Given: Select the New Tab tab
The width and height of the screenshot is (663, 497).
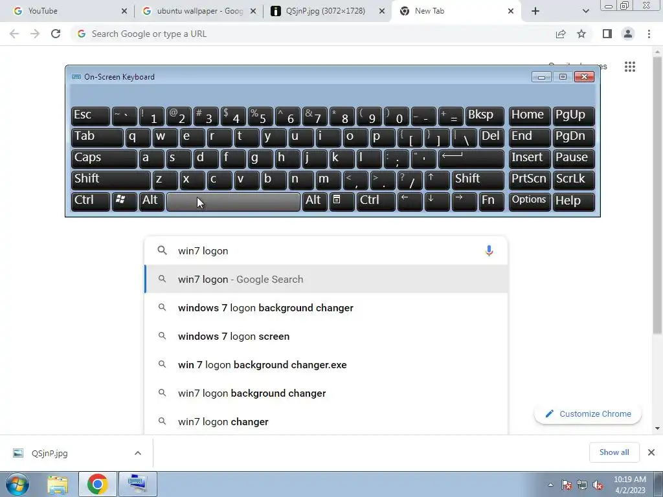Looking at the screenshot, I should pos(456,11).
